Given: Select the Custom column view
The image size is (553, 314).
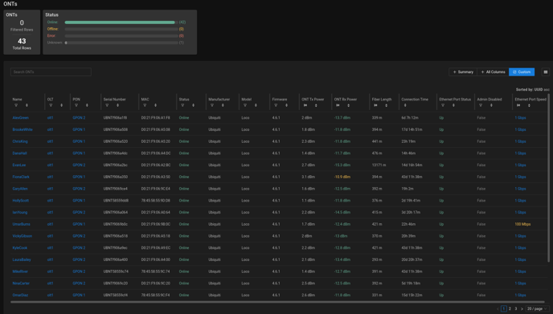Looking at the screenshot, I should (522, 72).
